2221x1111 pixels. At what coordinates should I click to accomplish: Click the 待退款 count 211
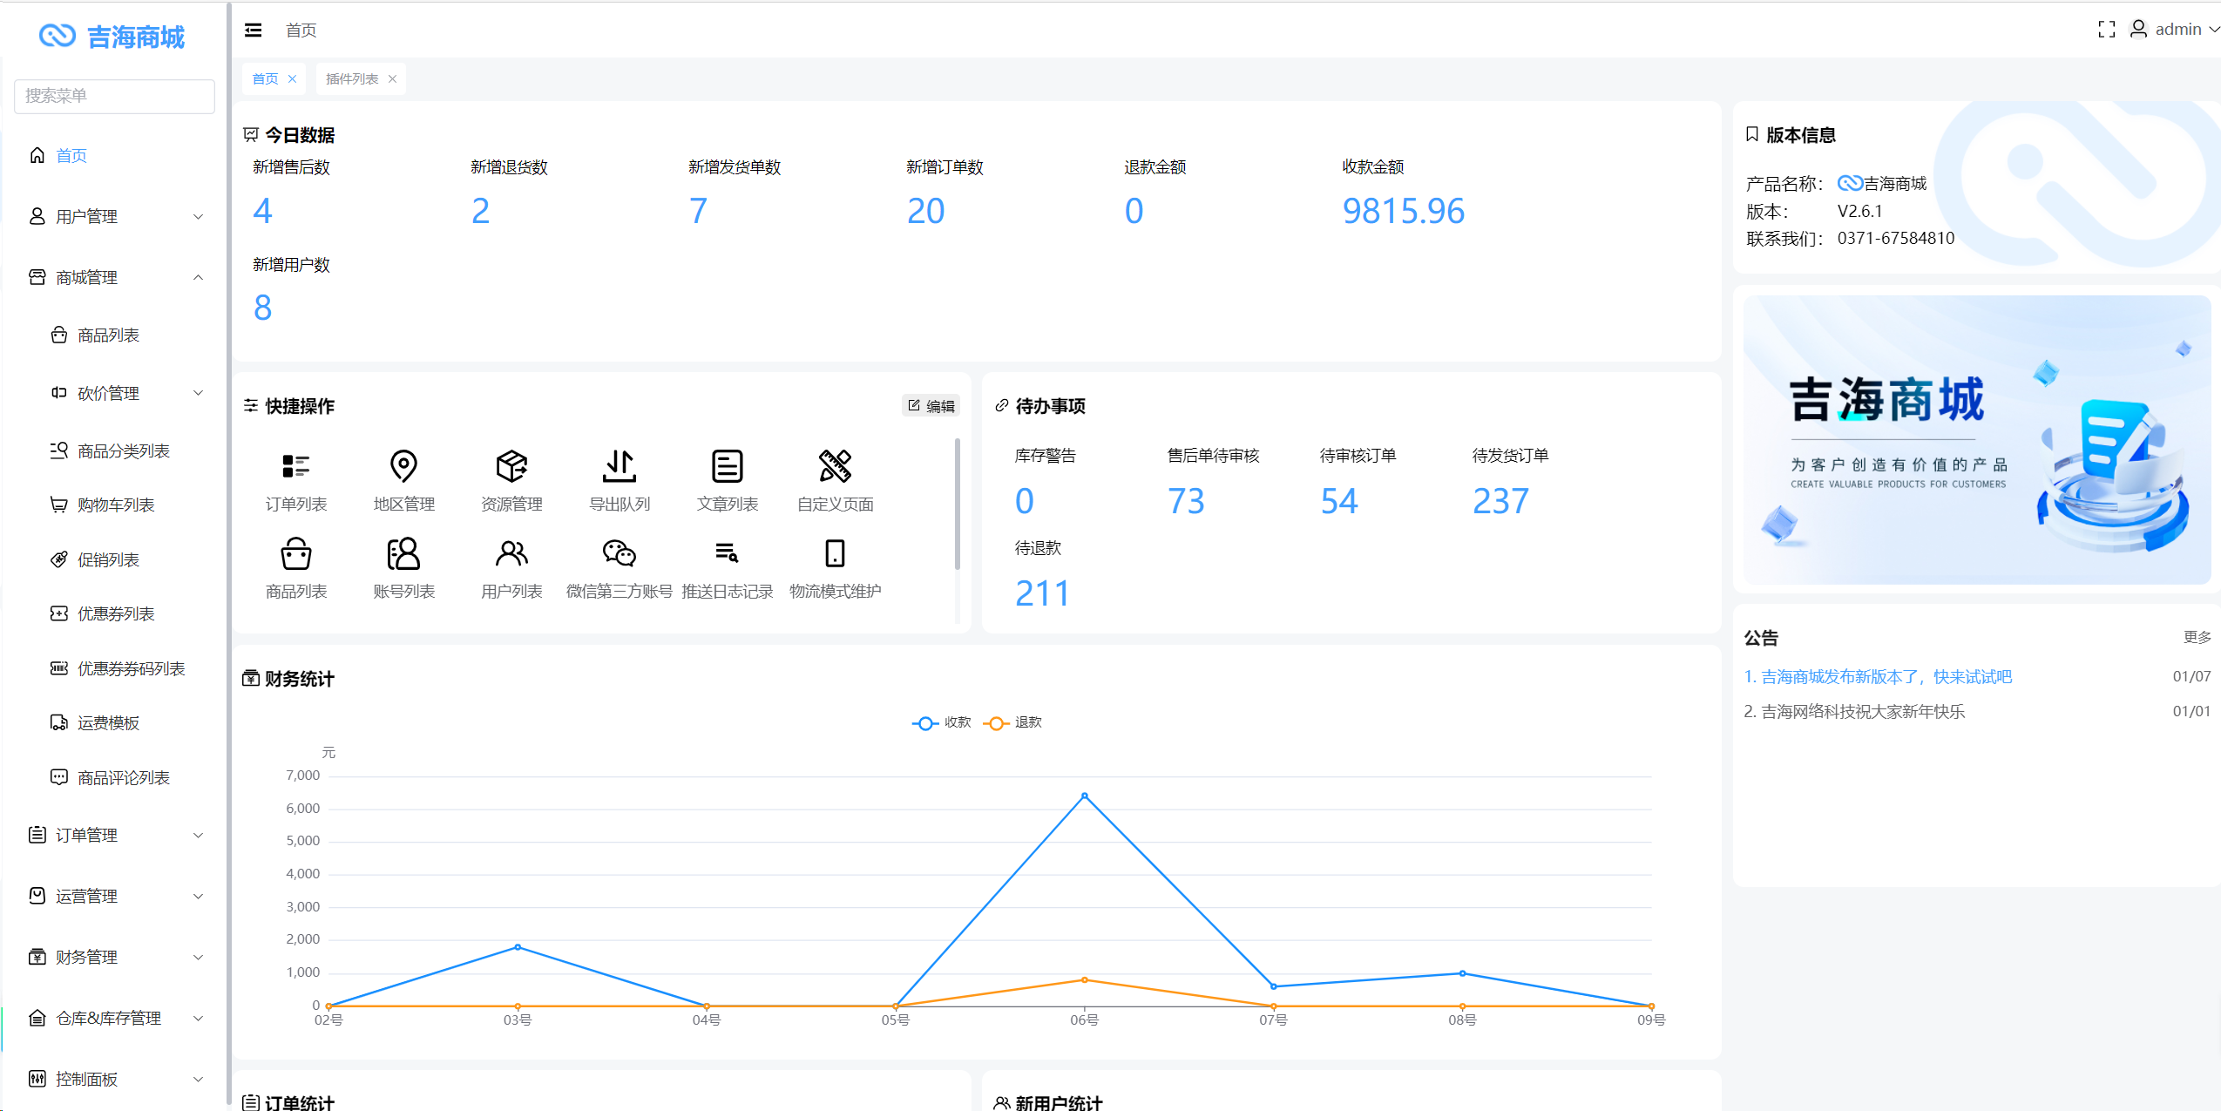1042,593
